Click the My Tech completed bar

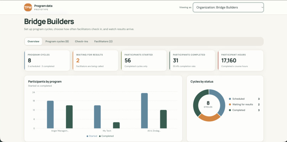[x=116, y=125]
